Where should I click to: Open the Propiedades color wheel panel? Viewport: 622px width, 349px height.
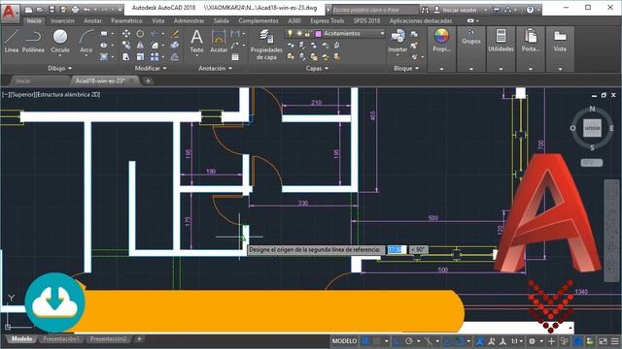click(441, 41)
